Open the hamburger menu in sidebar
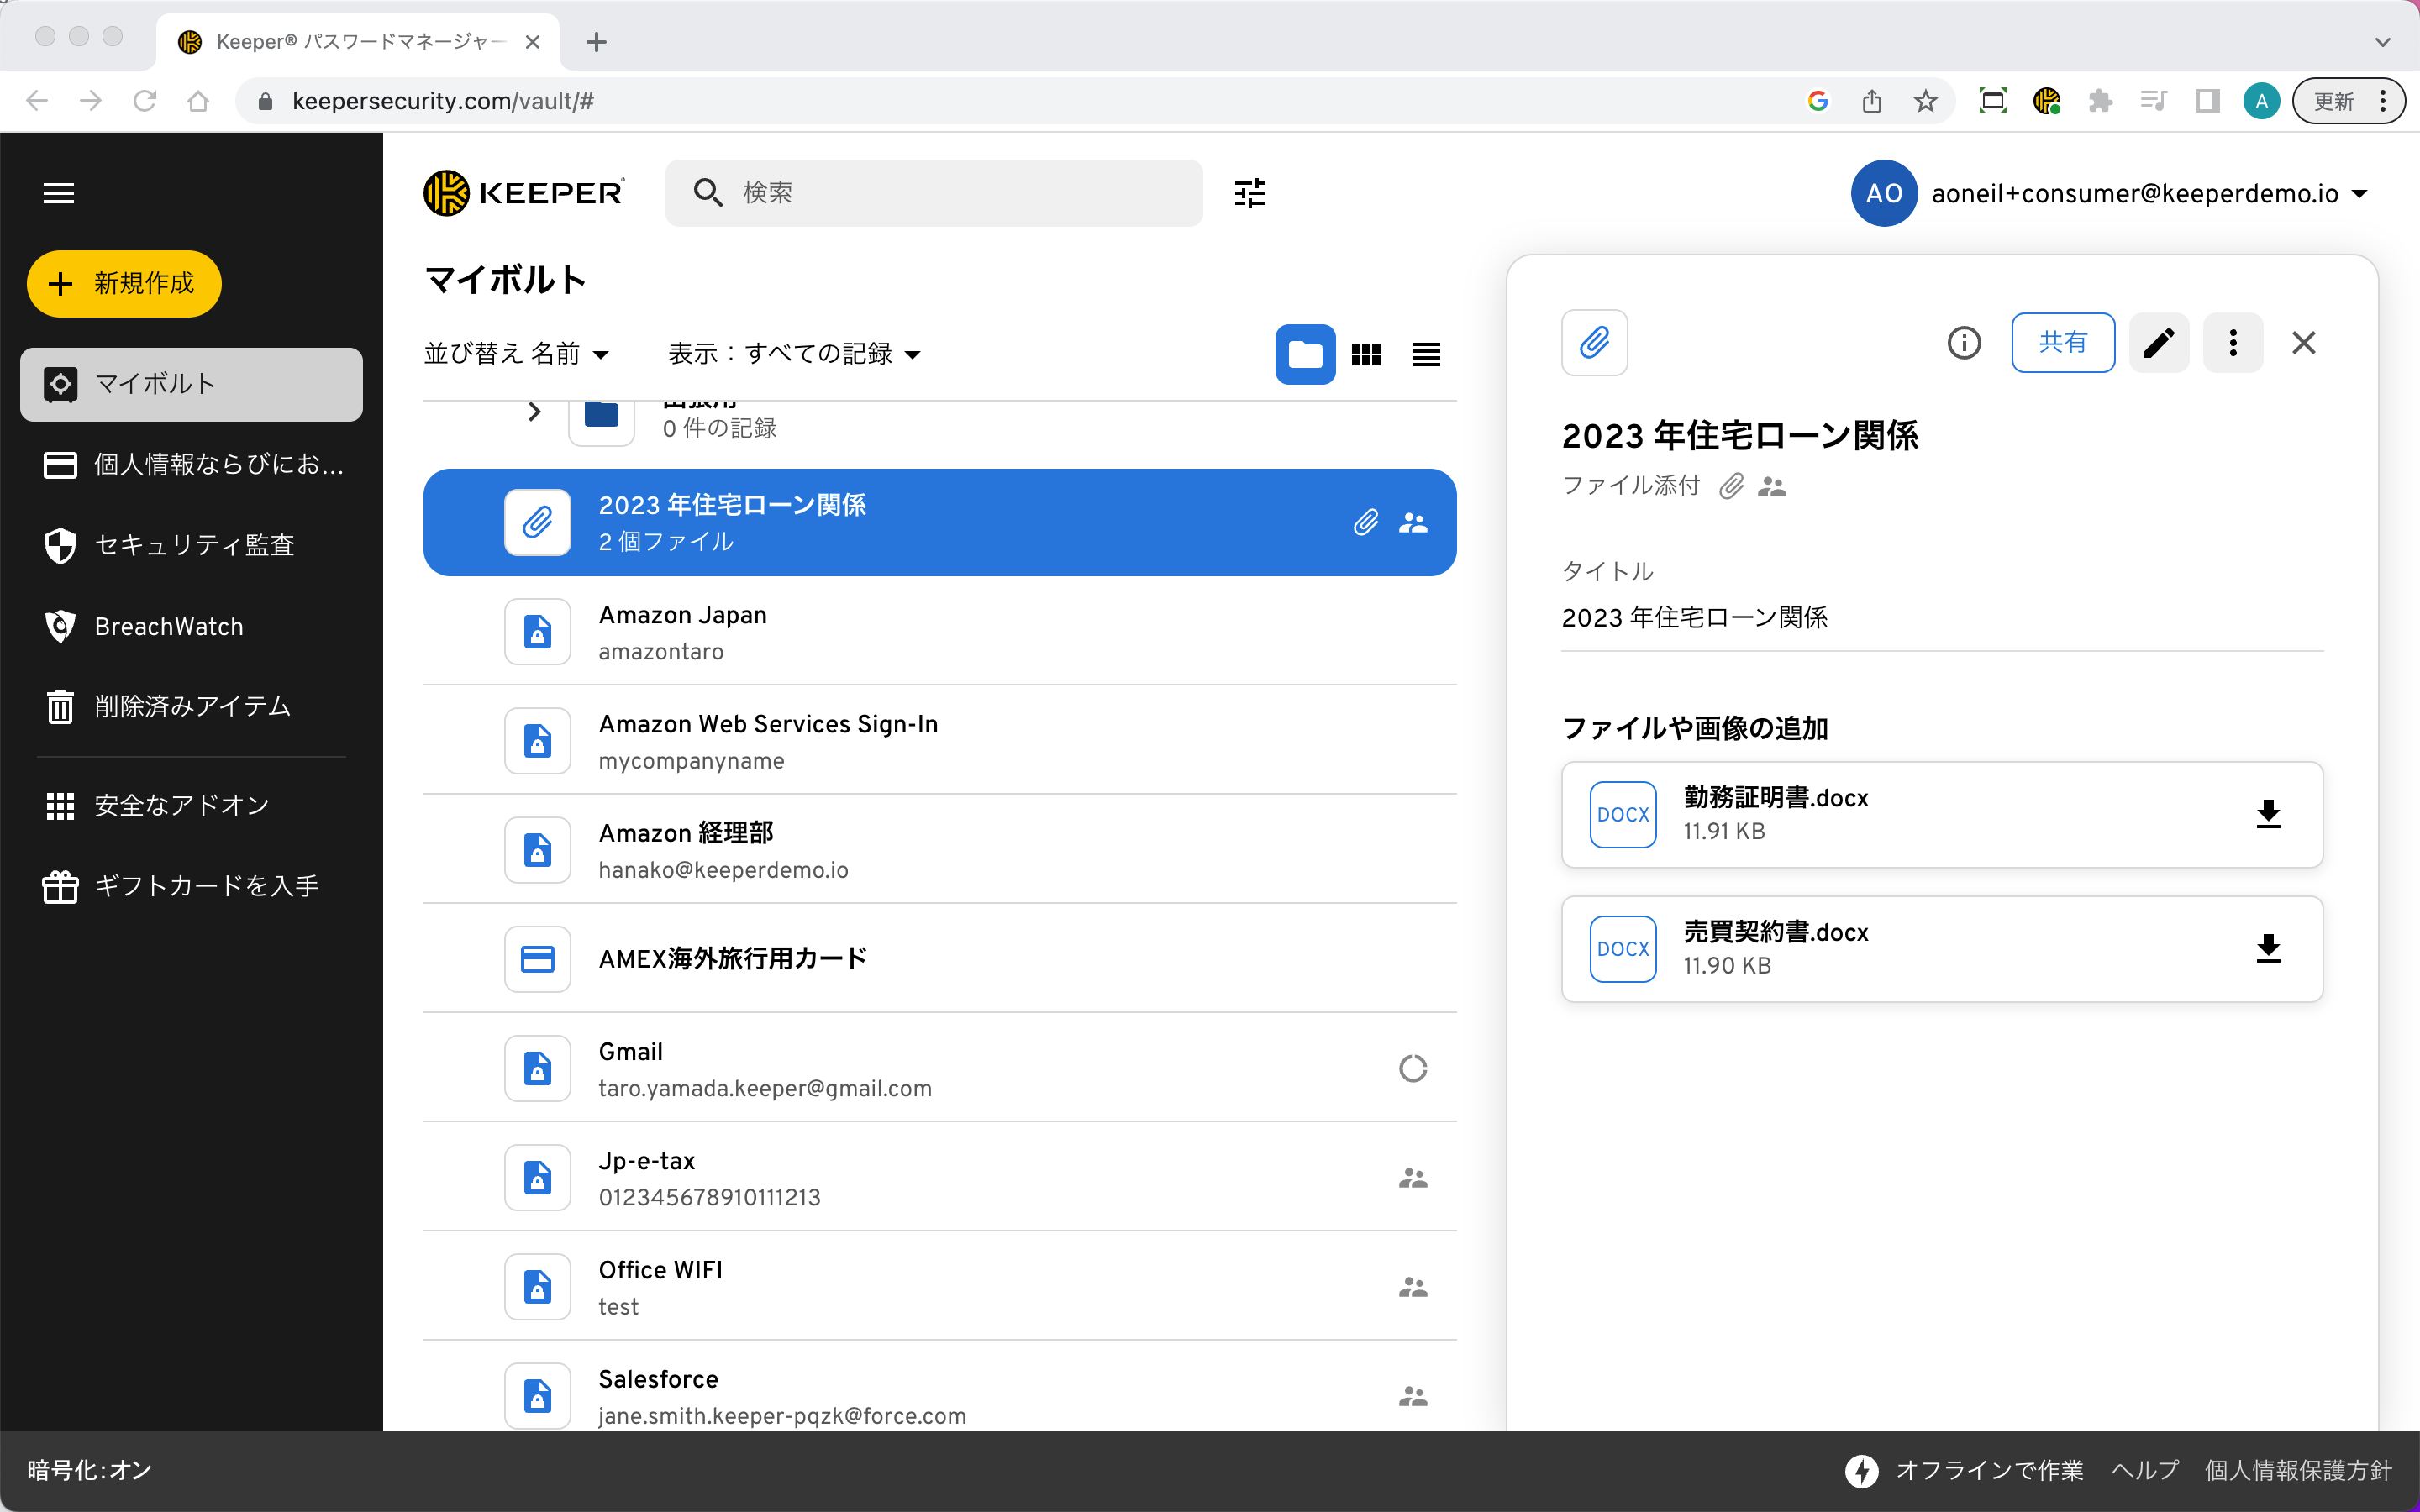 [x=59, y=193]
